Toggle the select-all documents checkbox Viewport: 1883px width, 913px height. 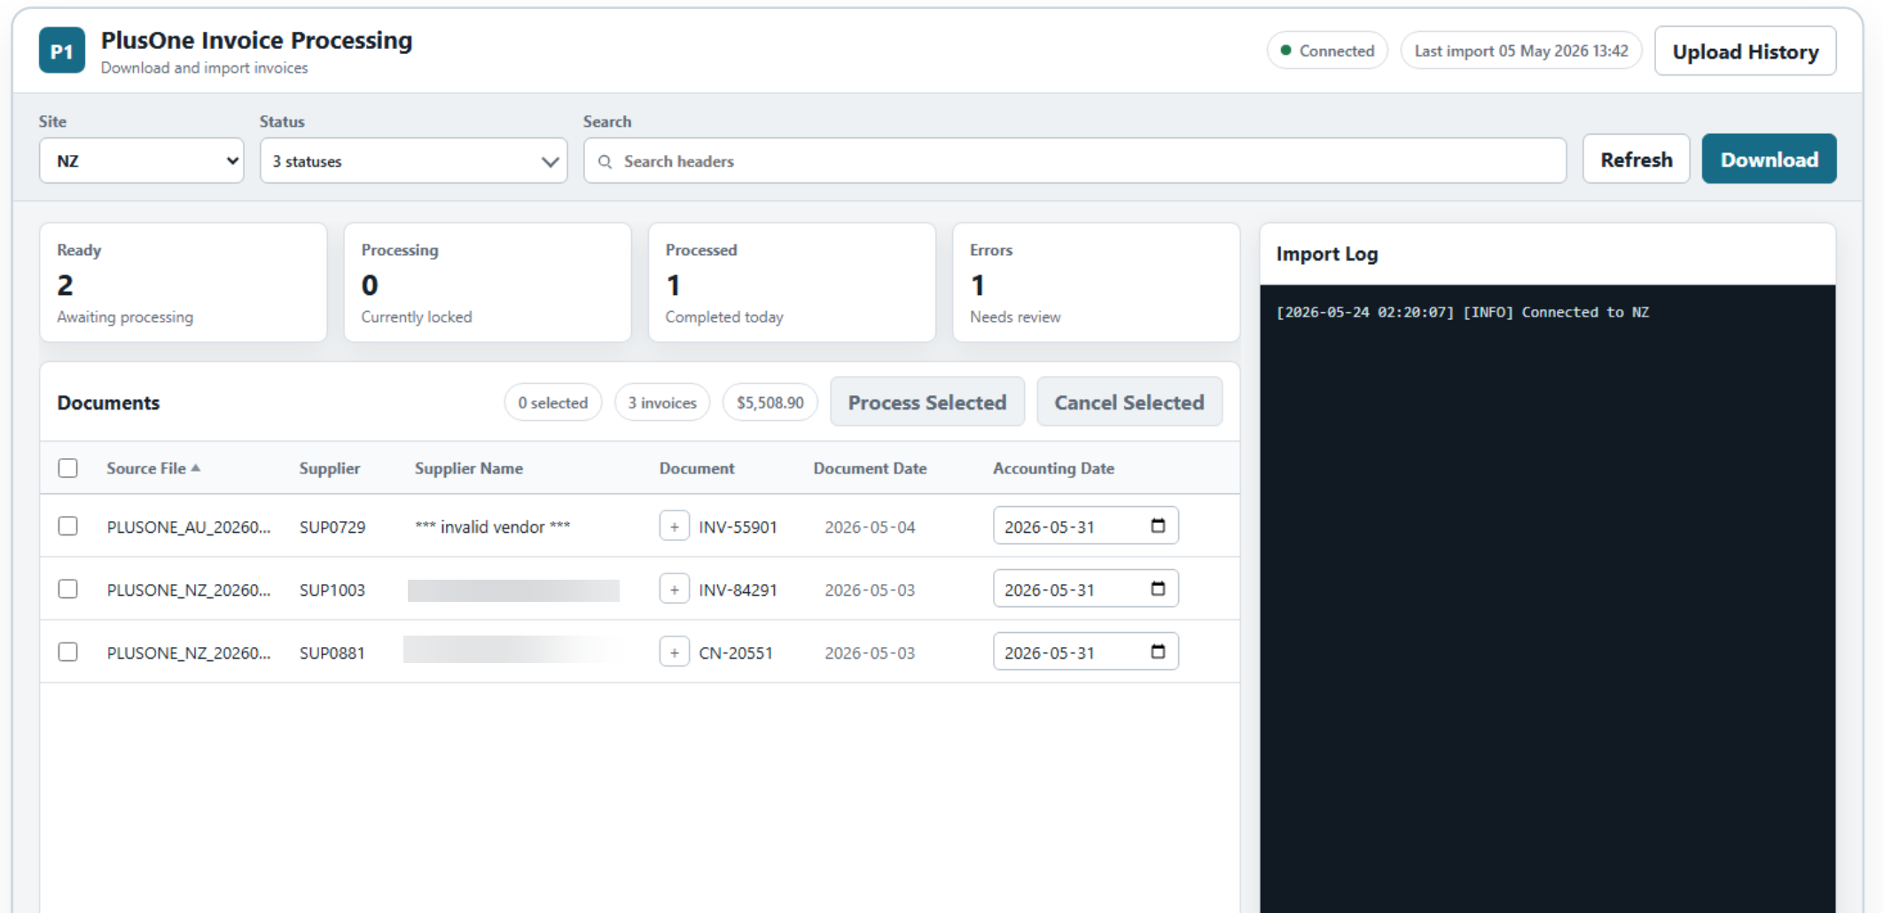point(68,468)
